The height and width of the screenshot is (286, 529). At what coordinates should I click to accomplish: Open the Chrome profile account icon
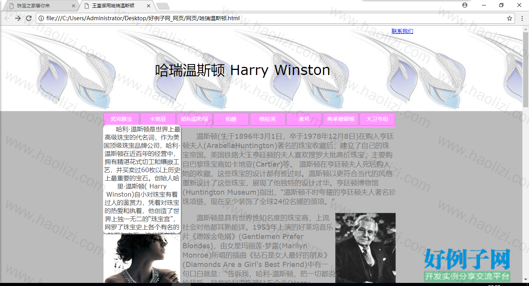(x=465, y=5)
